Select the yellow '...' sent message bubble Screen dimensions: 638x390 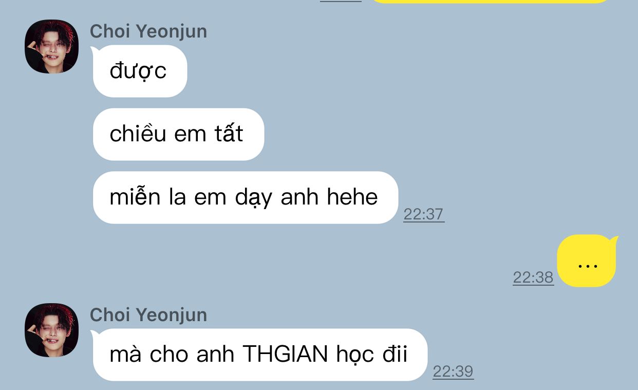(586, 261)
